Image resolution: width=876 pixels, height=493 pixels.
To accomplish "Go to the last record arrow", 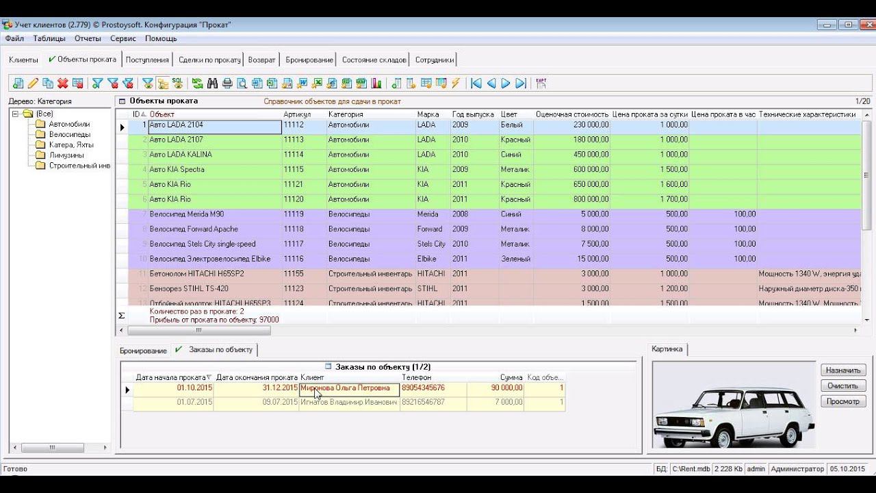I will coord(521,84).
